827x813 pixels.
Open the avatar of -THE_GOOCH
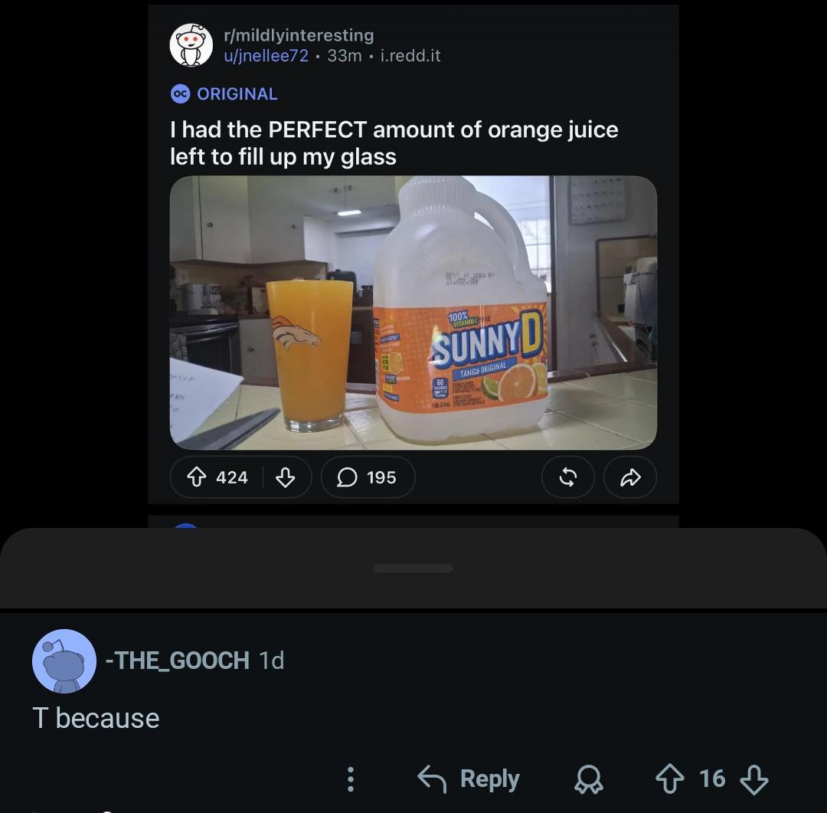[x=64, y=661]
